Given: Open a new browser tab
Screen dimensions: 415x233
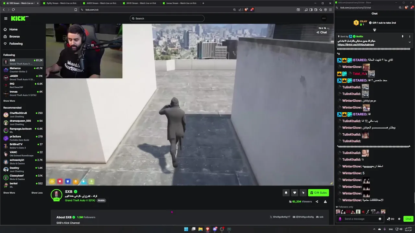Looking at the screenshot, I should (203, 3).
